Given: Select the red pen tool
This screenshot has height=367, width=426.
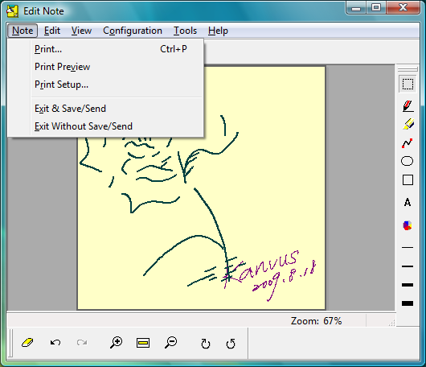Looking at the screenshot, I should click(408, 105).
